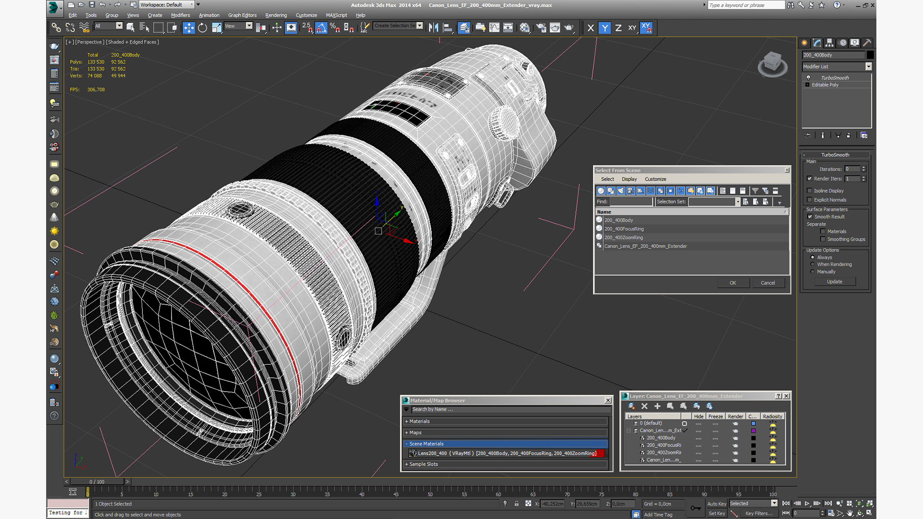Enable the Explicit Normals checkbox
Screen dimensions: 923x519
810,200
